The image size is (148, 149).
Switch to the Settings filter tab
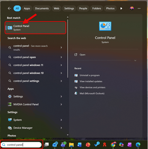point(69,8)
